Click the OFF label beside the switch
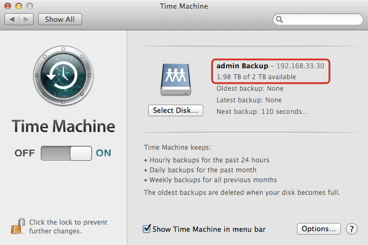The width and height of the screenshot is (368, 245). [25, 153]
